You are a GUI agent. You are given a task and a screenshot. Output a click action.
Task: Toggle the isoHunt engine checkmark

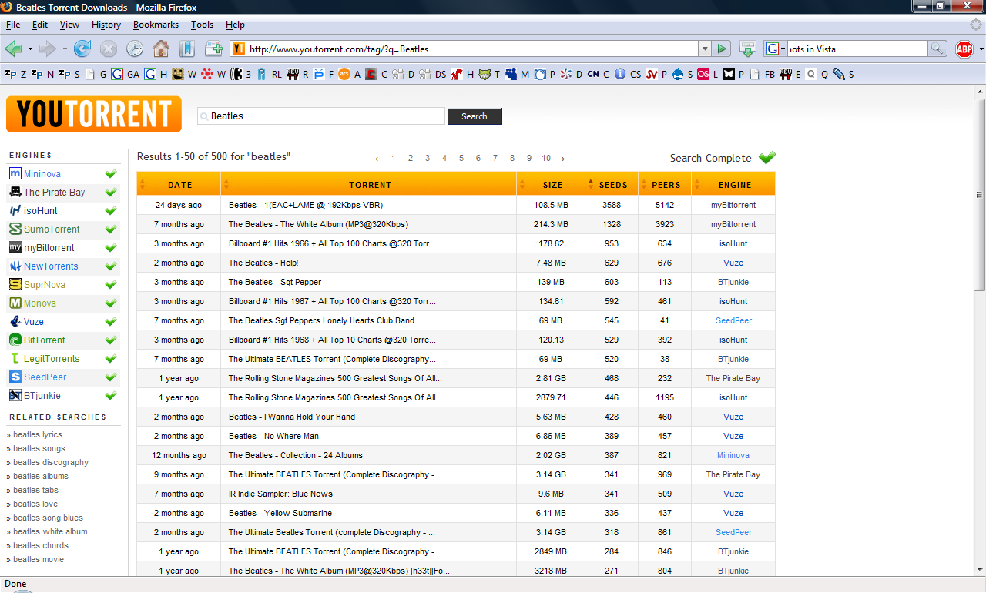tap(111, 211)
